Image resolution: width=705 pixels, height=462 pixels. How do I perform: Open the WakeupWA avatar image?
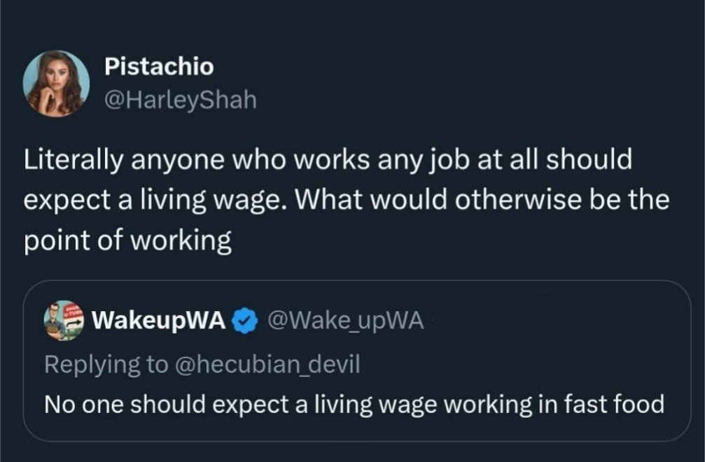(64, 321)
